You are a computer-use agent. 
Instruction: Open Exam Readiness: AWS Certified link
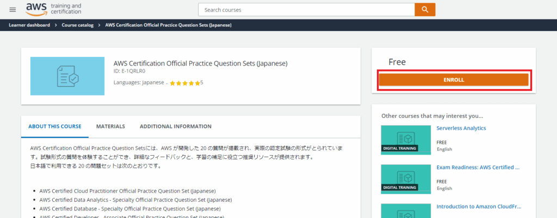478,168
